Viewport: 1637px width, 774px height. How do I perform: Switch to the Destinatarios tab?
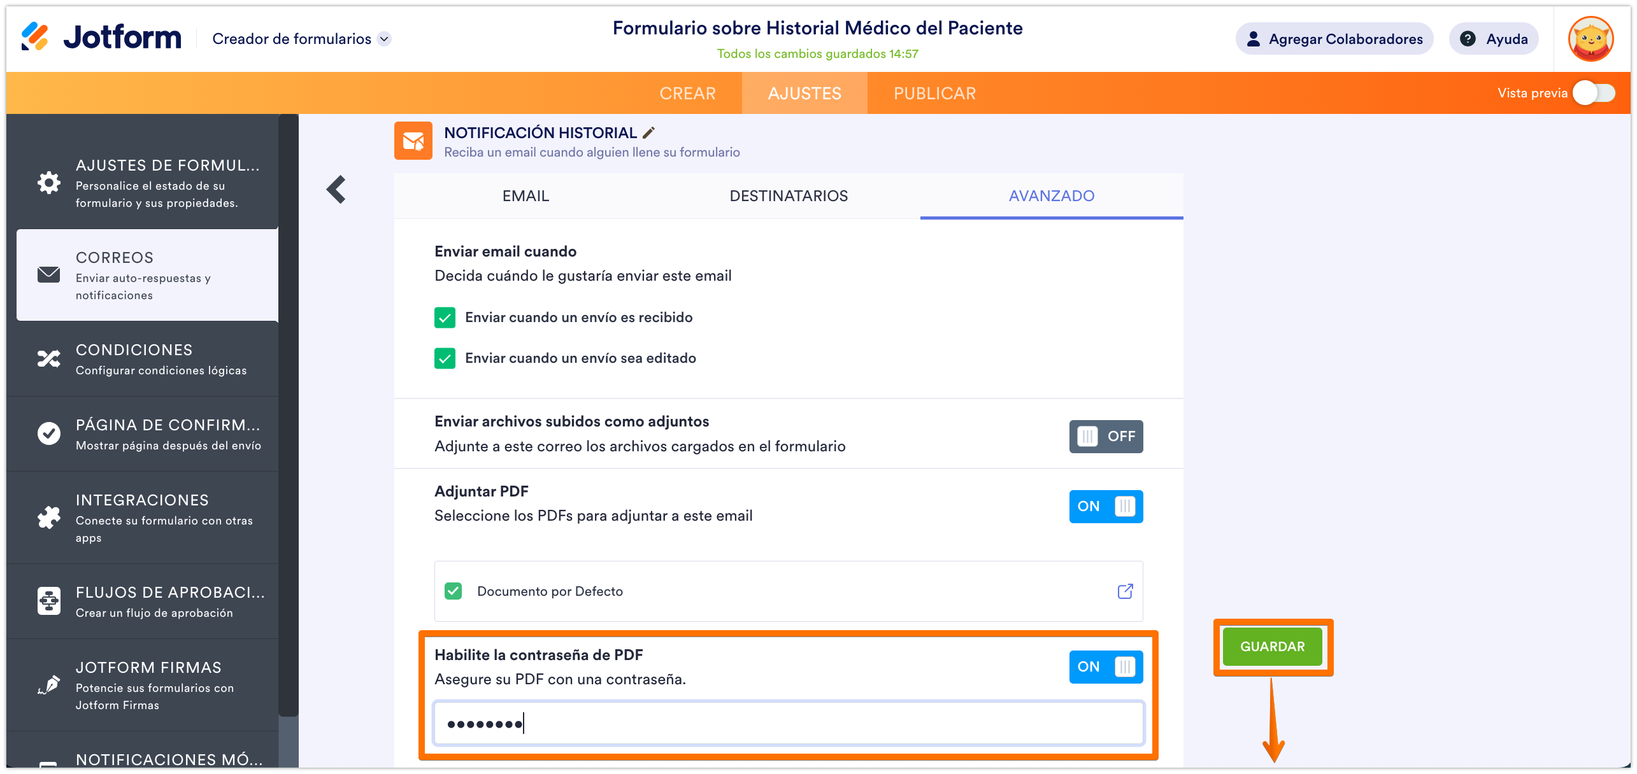coord(789,196)
